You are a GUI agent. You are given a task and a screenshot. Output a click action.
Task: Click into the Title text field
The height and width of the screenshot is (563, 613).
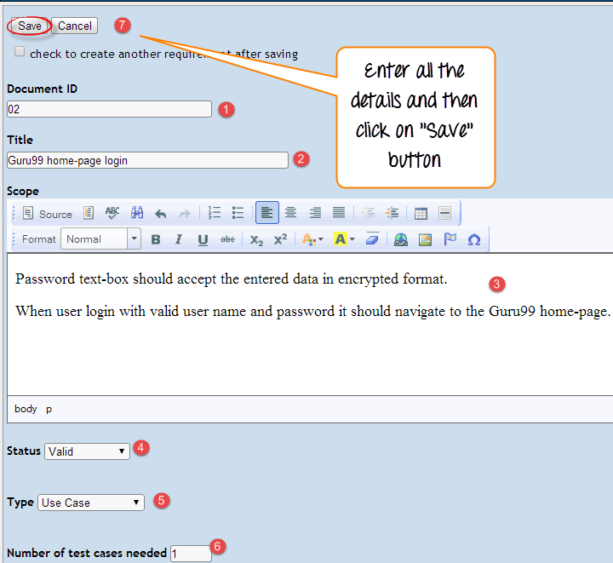point(147,160)
